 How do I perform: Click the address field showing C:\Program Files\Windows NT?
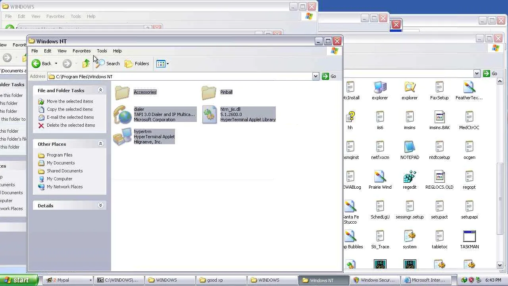180,76
